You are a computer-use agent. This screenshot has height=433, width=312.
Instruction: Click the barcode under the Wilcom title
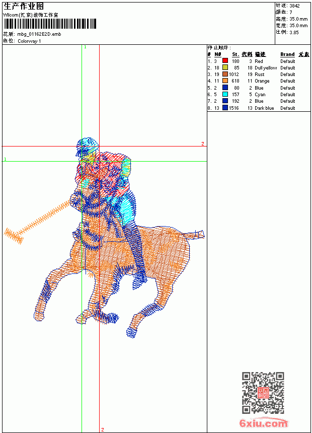click(50, 24)
